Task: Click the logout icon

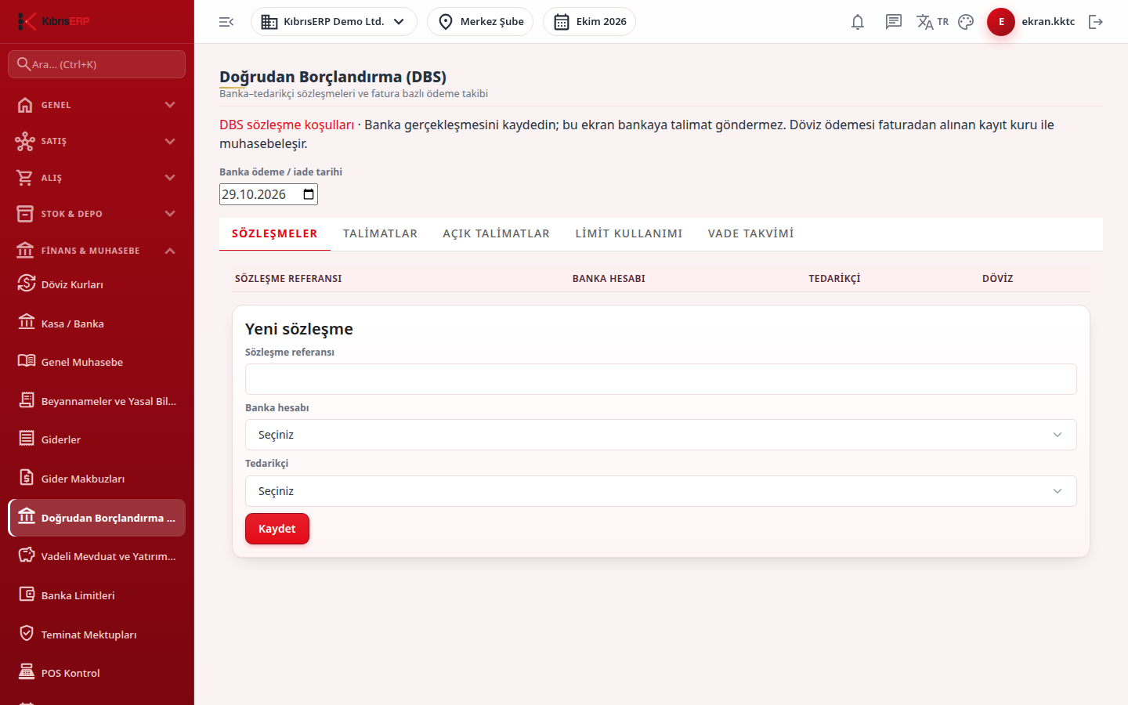Action: [x=1096, y=22]
